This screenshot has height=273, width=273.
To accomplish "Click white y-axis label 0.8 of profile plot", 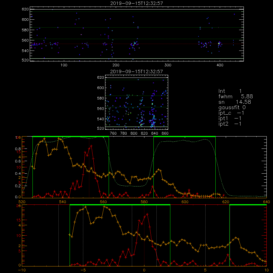I will pos(18,149).
